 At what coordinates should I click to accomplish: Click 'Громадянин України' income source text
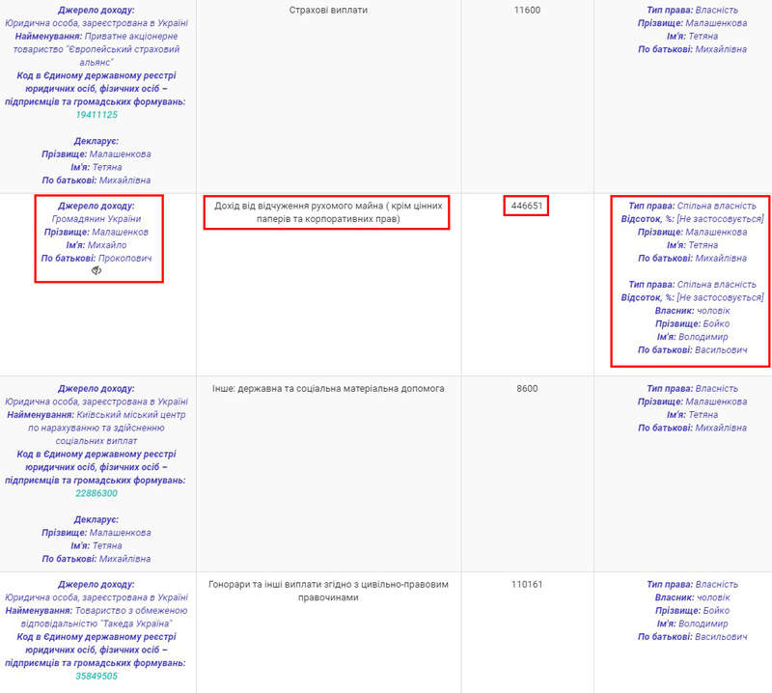click(x=96, y=219)
